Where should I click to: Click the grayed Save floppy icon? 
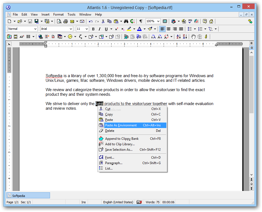(x=30, y=21)
